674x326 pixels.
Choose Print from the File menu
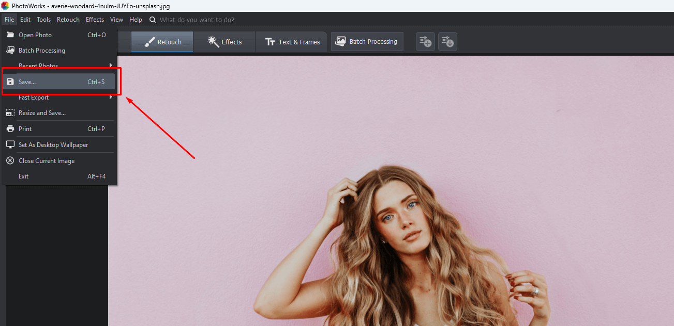[59, 129]
